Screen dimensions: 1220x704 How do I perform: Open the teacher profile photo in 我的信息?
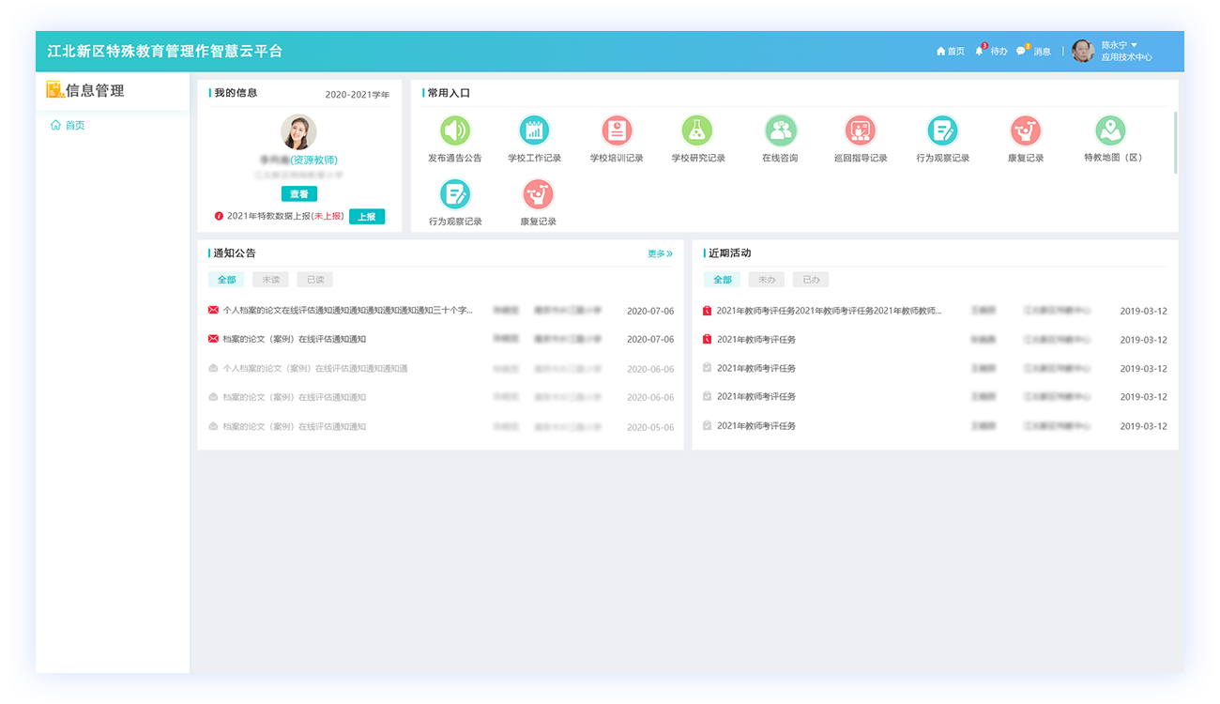pyautogui.click(x=298, y=132)
